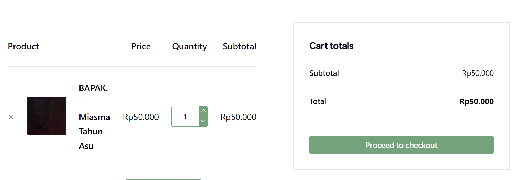This screenshot has height=180, width=519.
Task: Click the Subtotal amount in Cart totals
Action: 478,73
